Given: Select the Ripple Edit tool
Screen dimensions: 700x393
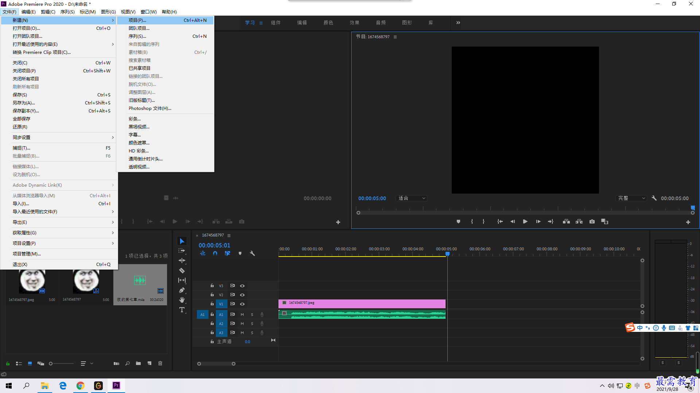Looking at the screenshot, I should click(x=182, y=261).
